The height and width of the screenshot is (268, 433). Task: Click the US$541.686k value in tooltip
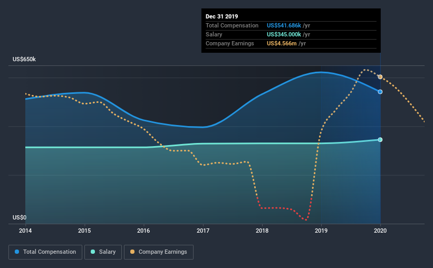(284, 25)
